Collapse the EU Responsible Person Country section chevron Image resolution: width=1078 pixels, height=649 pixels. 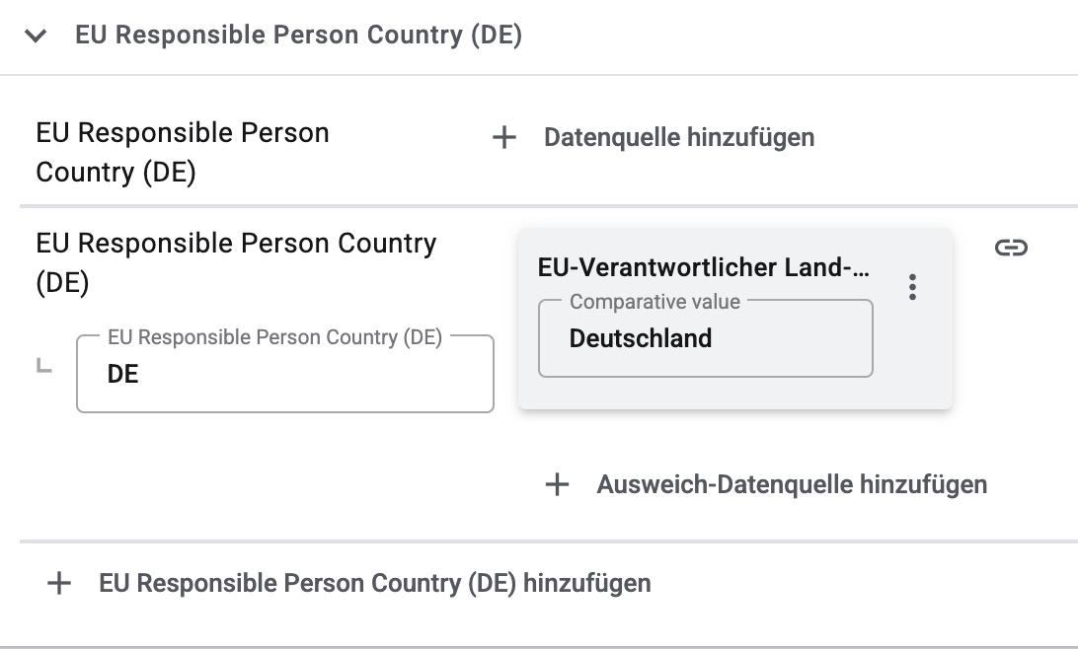click(x=37, y=36)
